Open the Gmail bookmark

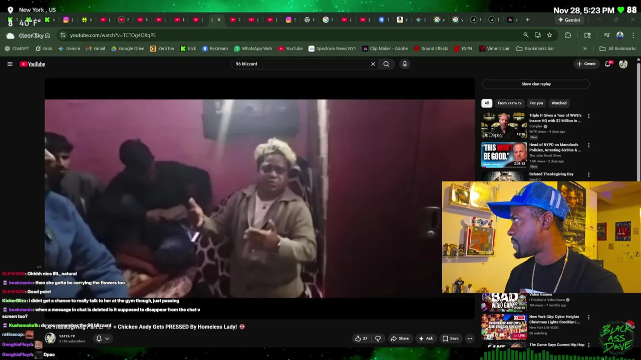pyautogui.click(x=95, y=48)
